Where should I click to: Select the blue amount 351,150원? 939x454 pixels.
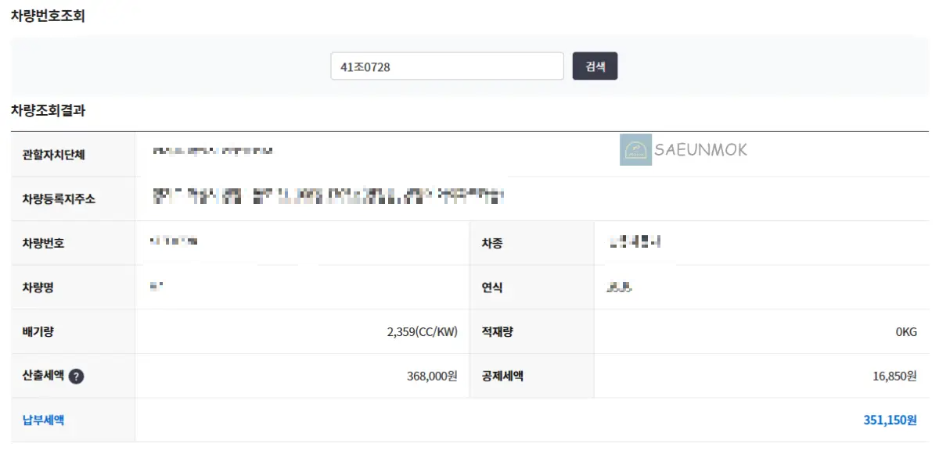pyautogui.click(x=889, y=420)
